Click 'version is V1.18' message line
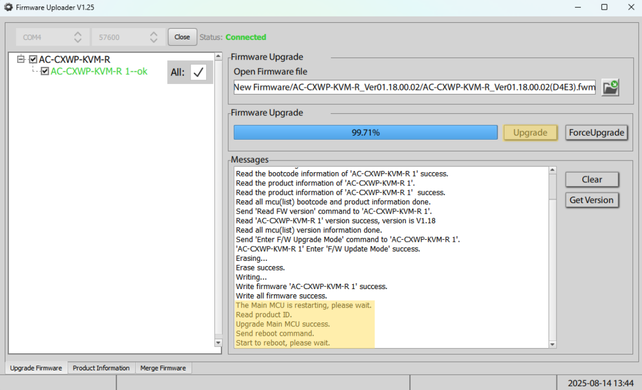Image resolution: width=642 pixels, height=390 pixels. 336,221
